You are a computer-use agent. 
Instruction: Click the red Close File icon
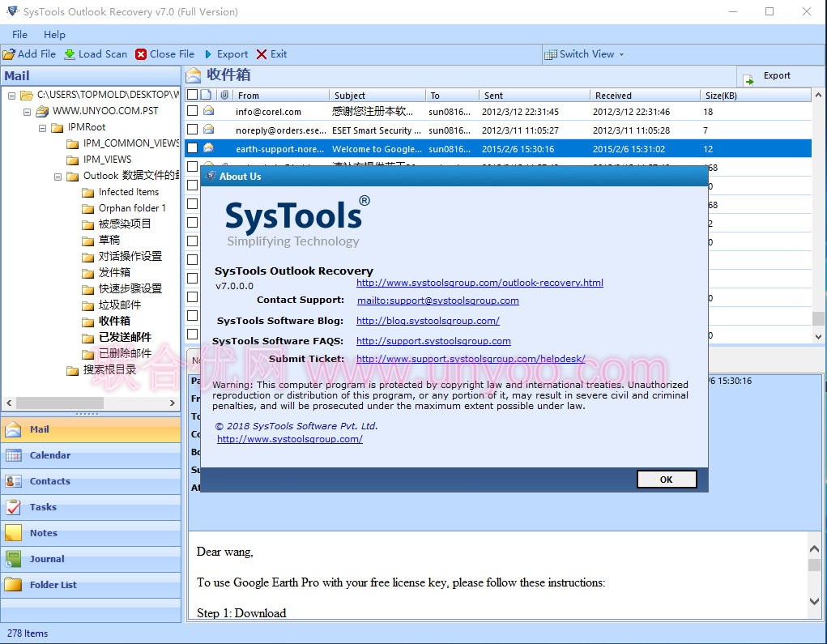(x=141, y=54)
